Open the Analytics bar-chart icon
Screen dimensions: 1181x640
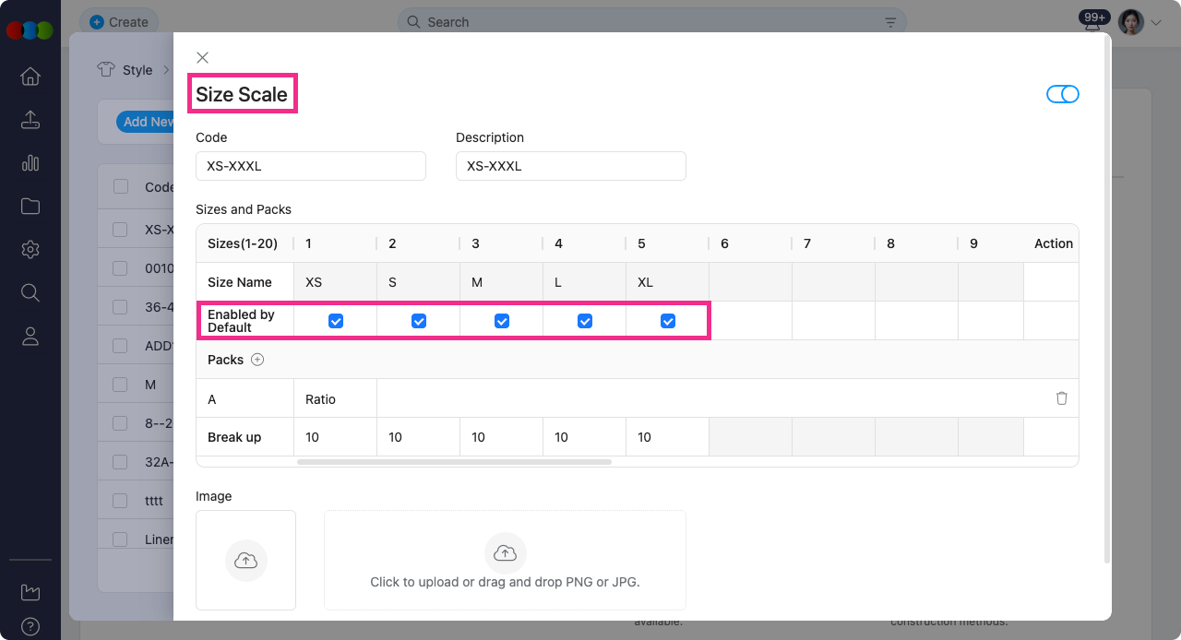[x=30, y=163]
